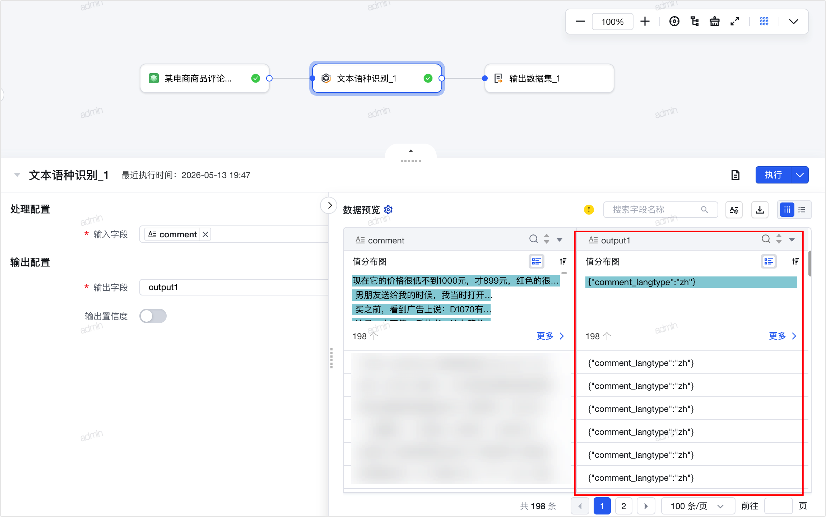Go to previous page arrow

[x=580, y=506]
